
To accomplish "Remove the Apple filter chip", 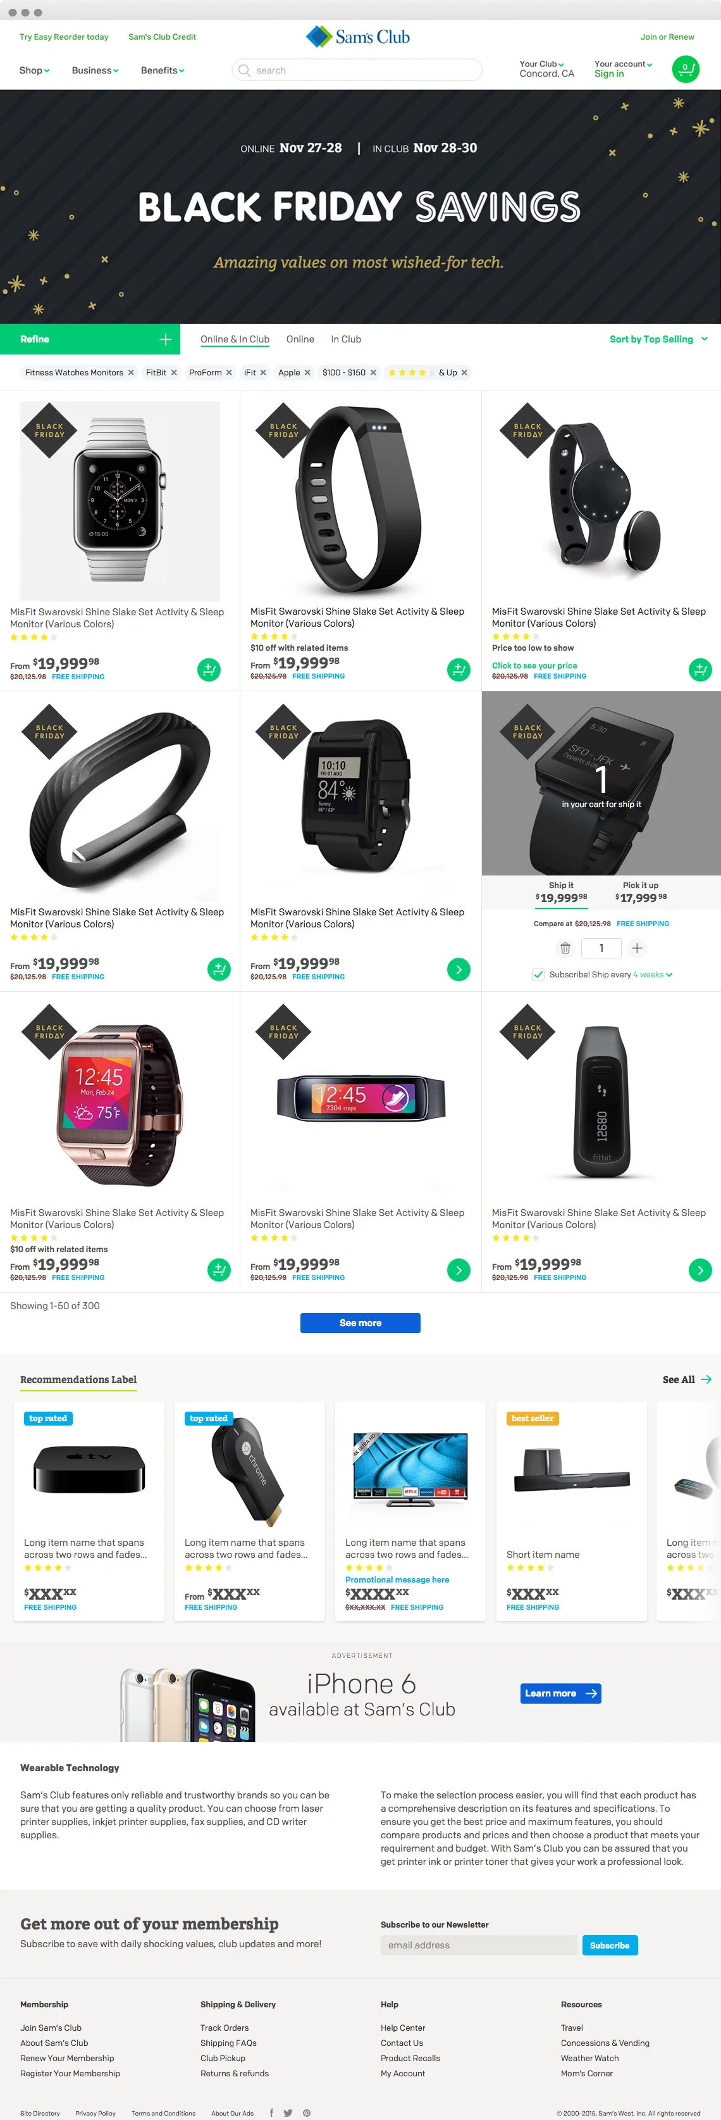I will point(307,373).
